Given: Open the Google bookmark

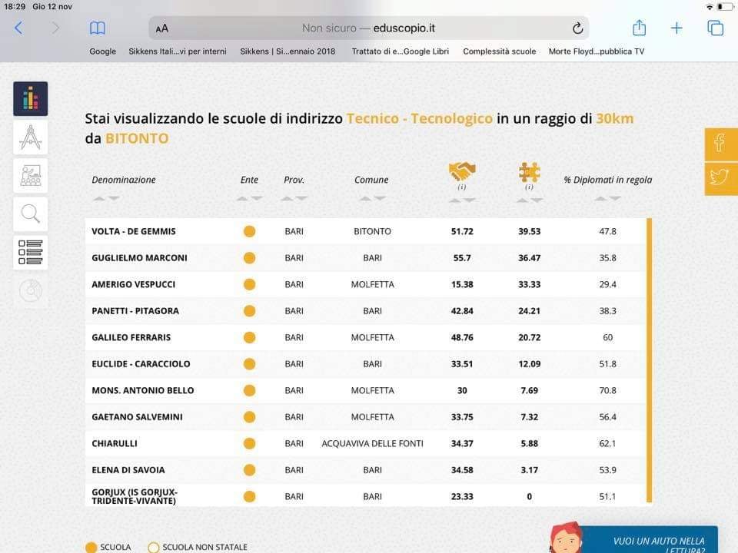Looking at the screenshot, I should coord(102,51).
